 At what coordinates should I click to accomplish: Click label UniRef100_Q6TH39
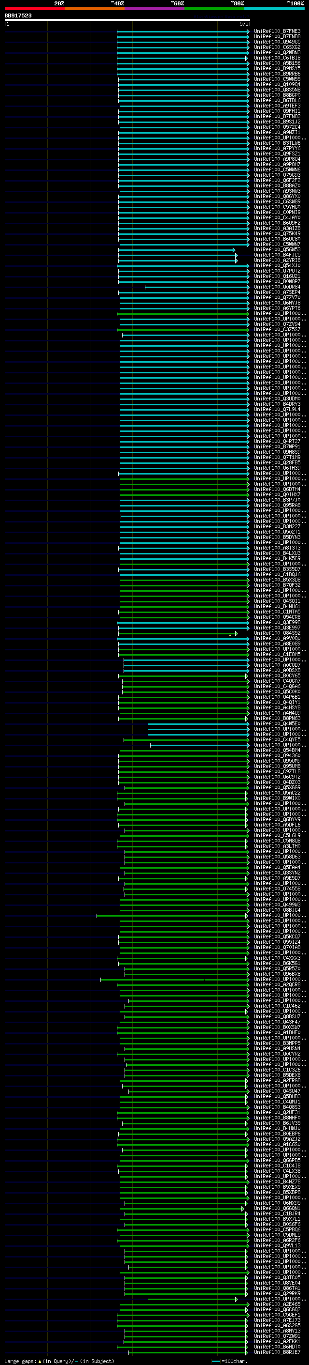pos(277,468)
